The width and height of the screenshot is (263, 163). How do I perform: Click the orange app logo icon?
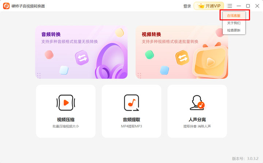(x=6, y=6)
